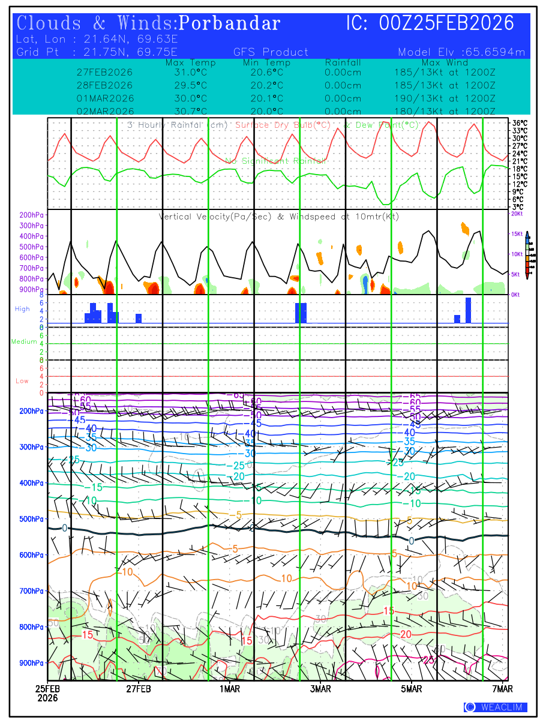Click the Clouds & Winds:Porbandar title
Screen dimensions: 540x720
[149, 23]
